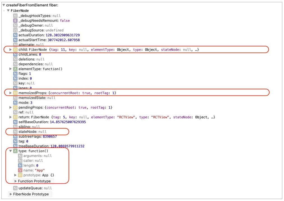
Task: Click the function icon beside type: function()
Action: pos(15,151)
